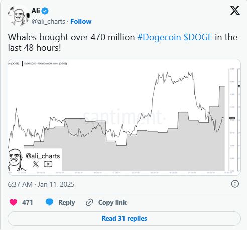
Task: Open the 6:37 AM · Jan 11, 2025 timestamp
Action: (41, 184)
